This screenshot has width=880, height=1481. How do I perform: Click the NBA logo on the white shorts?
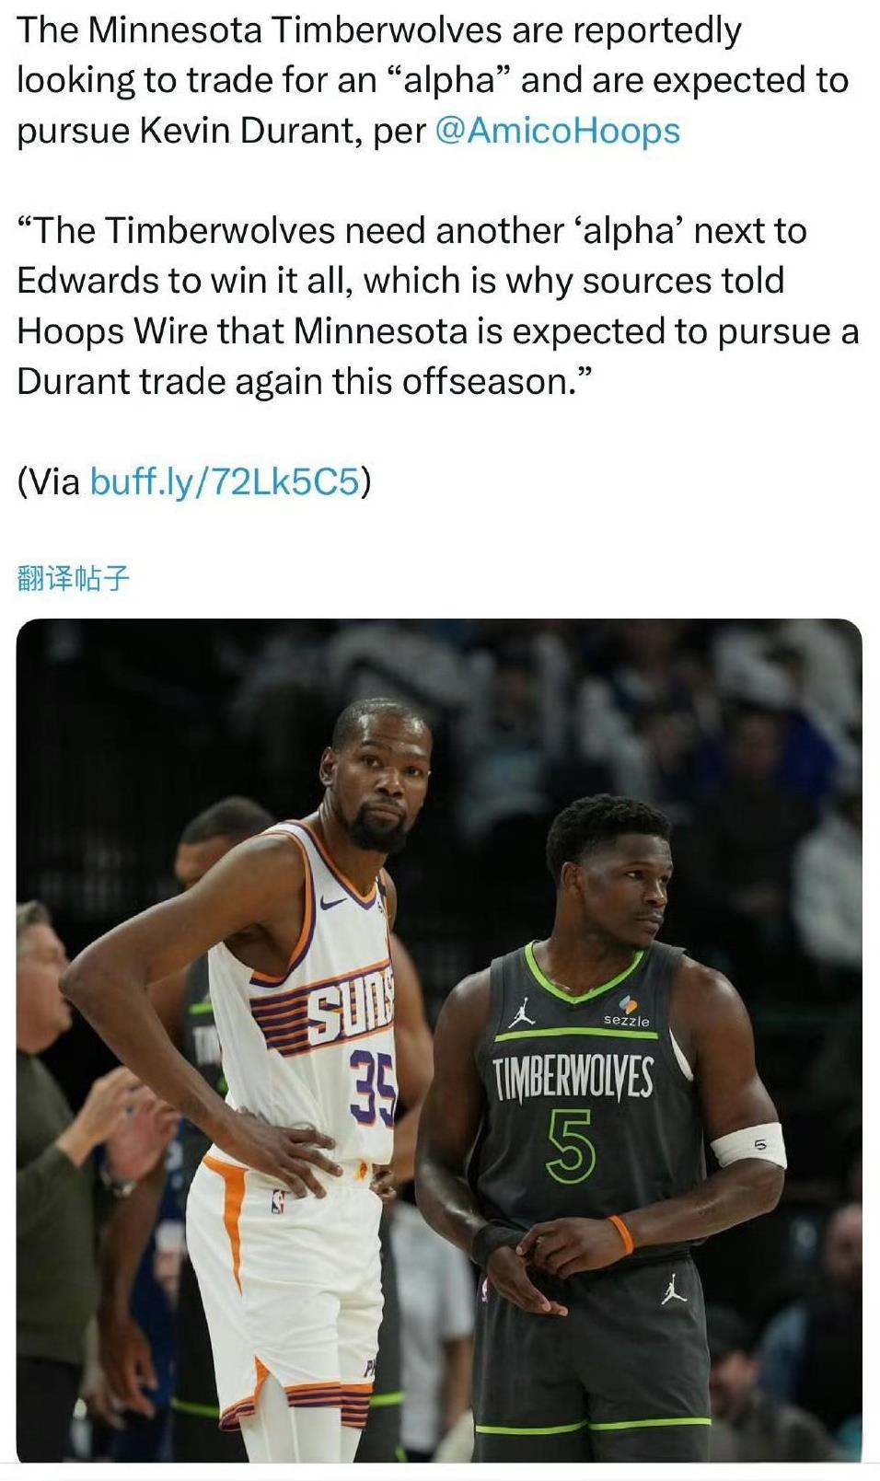tap(277, 1200)
